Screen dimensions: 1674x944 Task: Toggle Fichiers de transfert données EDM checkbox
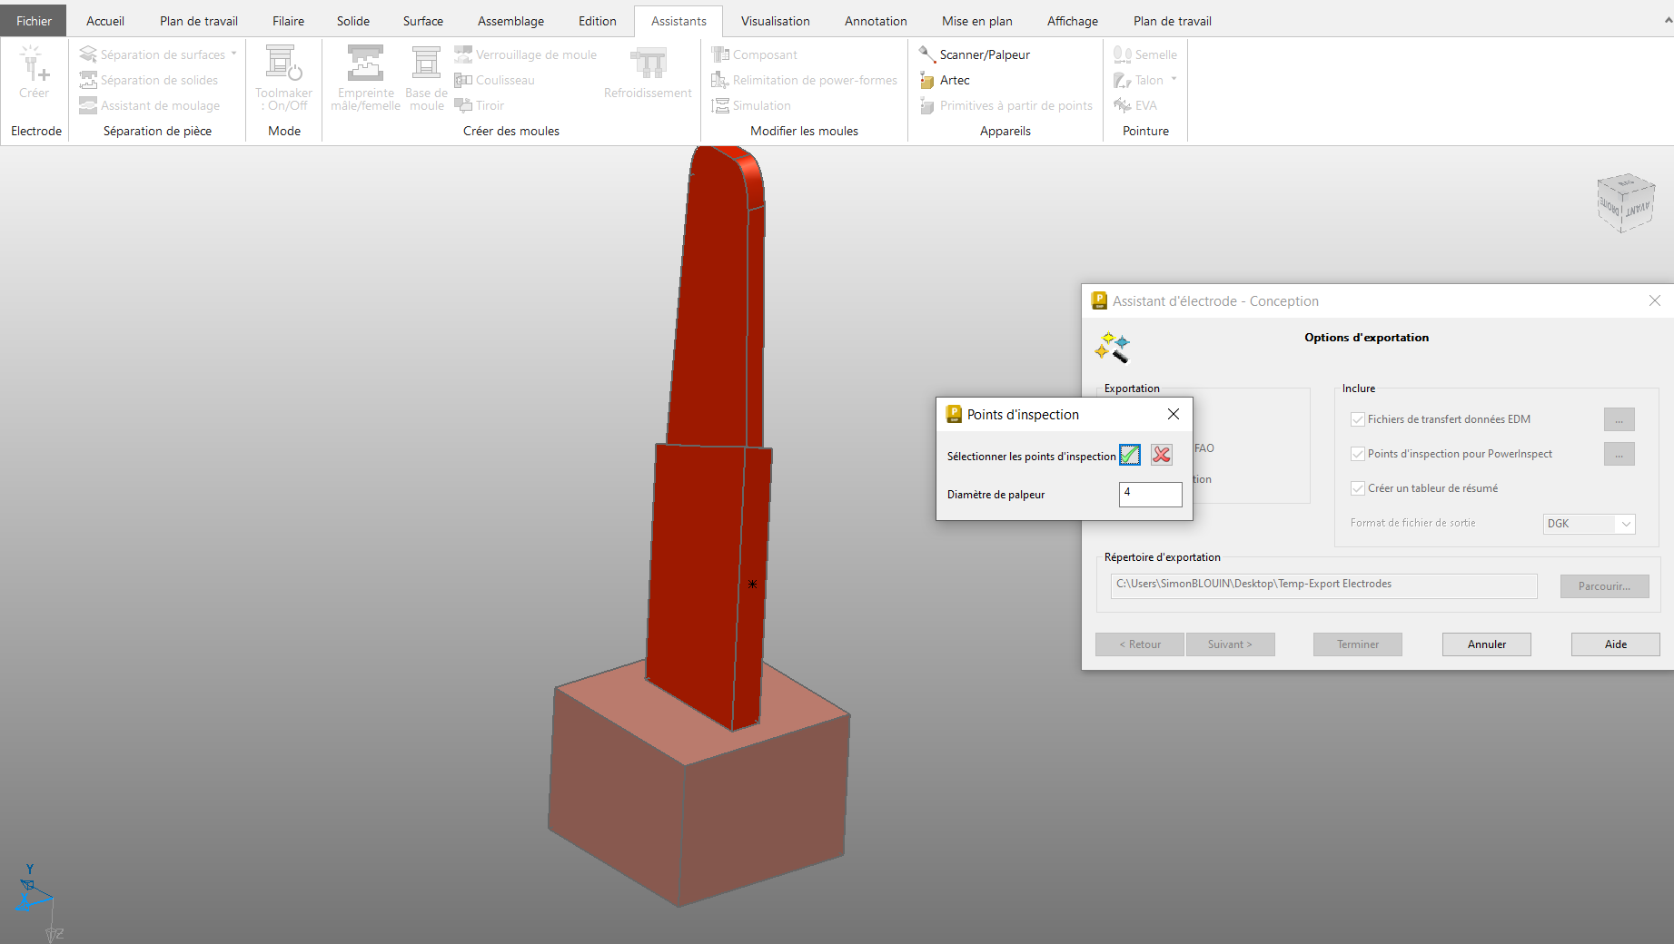tap(1358, 419)
